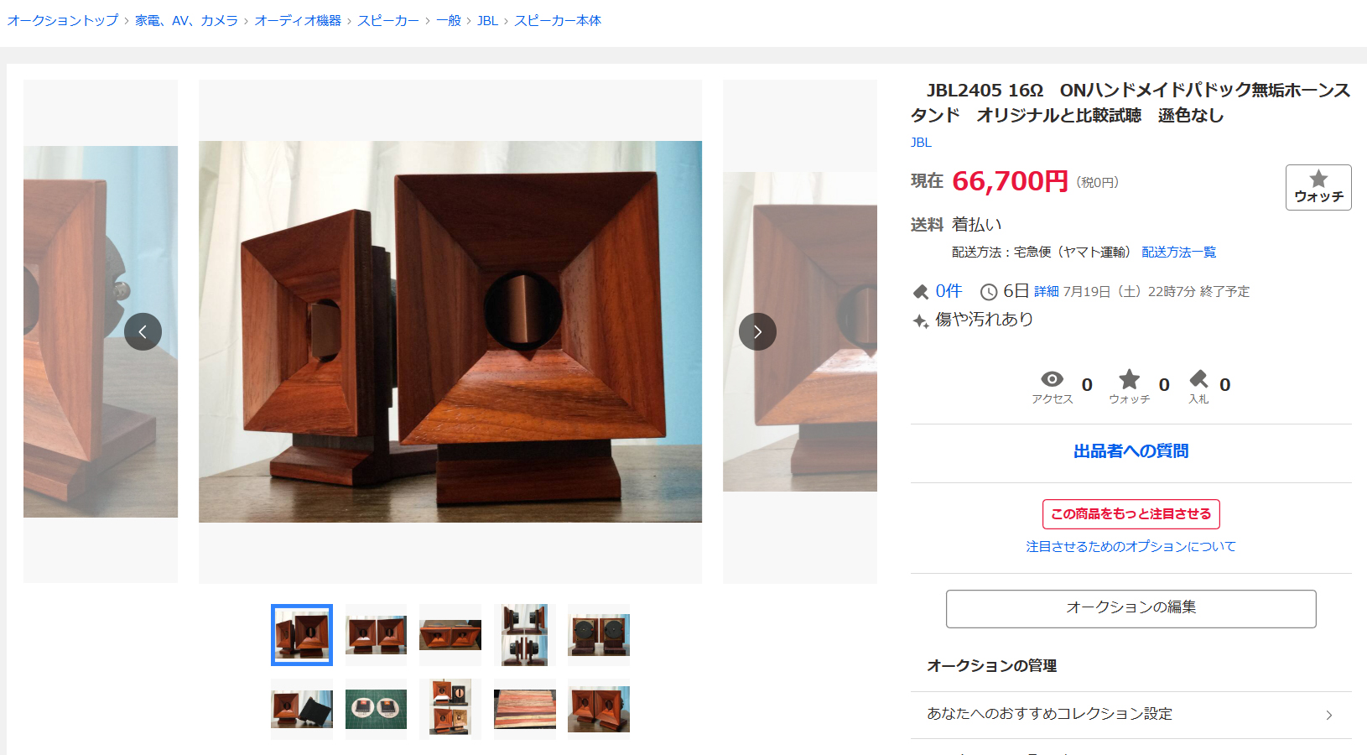Open the 配送方法一覧 link
The width and height of the screenshot is (1367, 755).
pos(1178,252)
